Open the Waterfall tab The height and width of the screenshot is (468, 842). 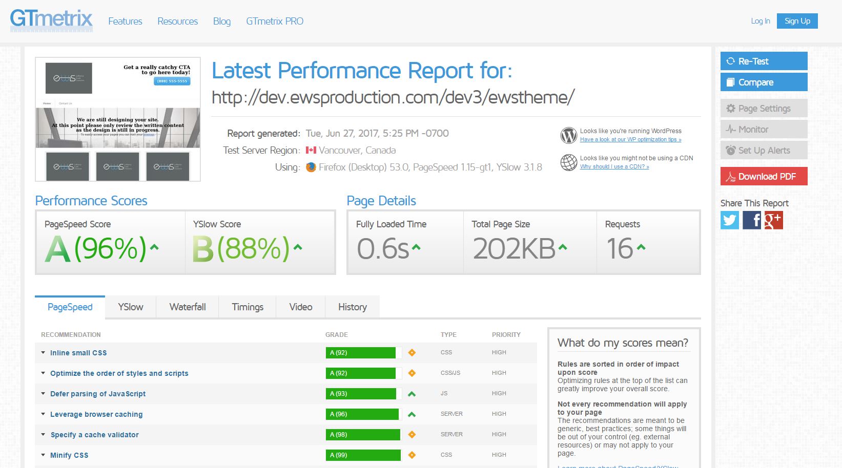pos(188,307)
